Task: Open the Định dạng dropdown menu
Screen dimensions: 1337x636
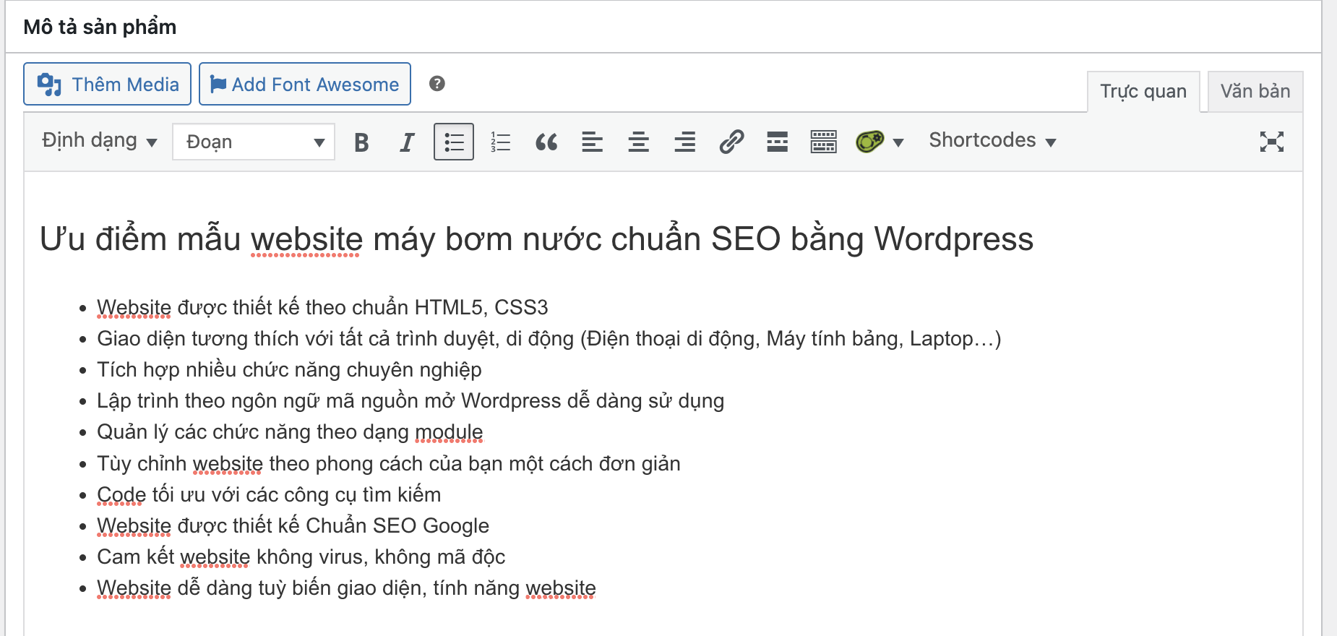Action: [x=99, y=141]
